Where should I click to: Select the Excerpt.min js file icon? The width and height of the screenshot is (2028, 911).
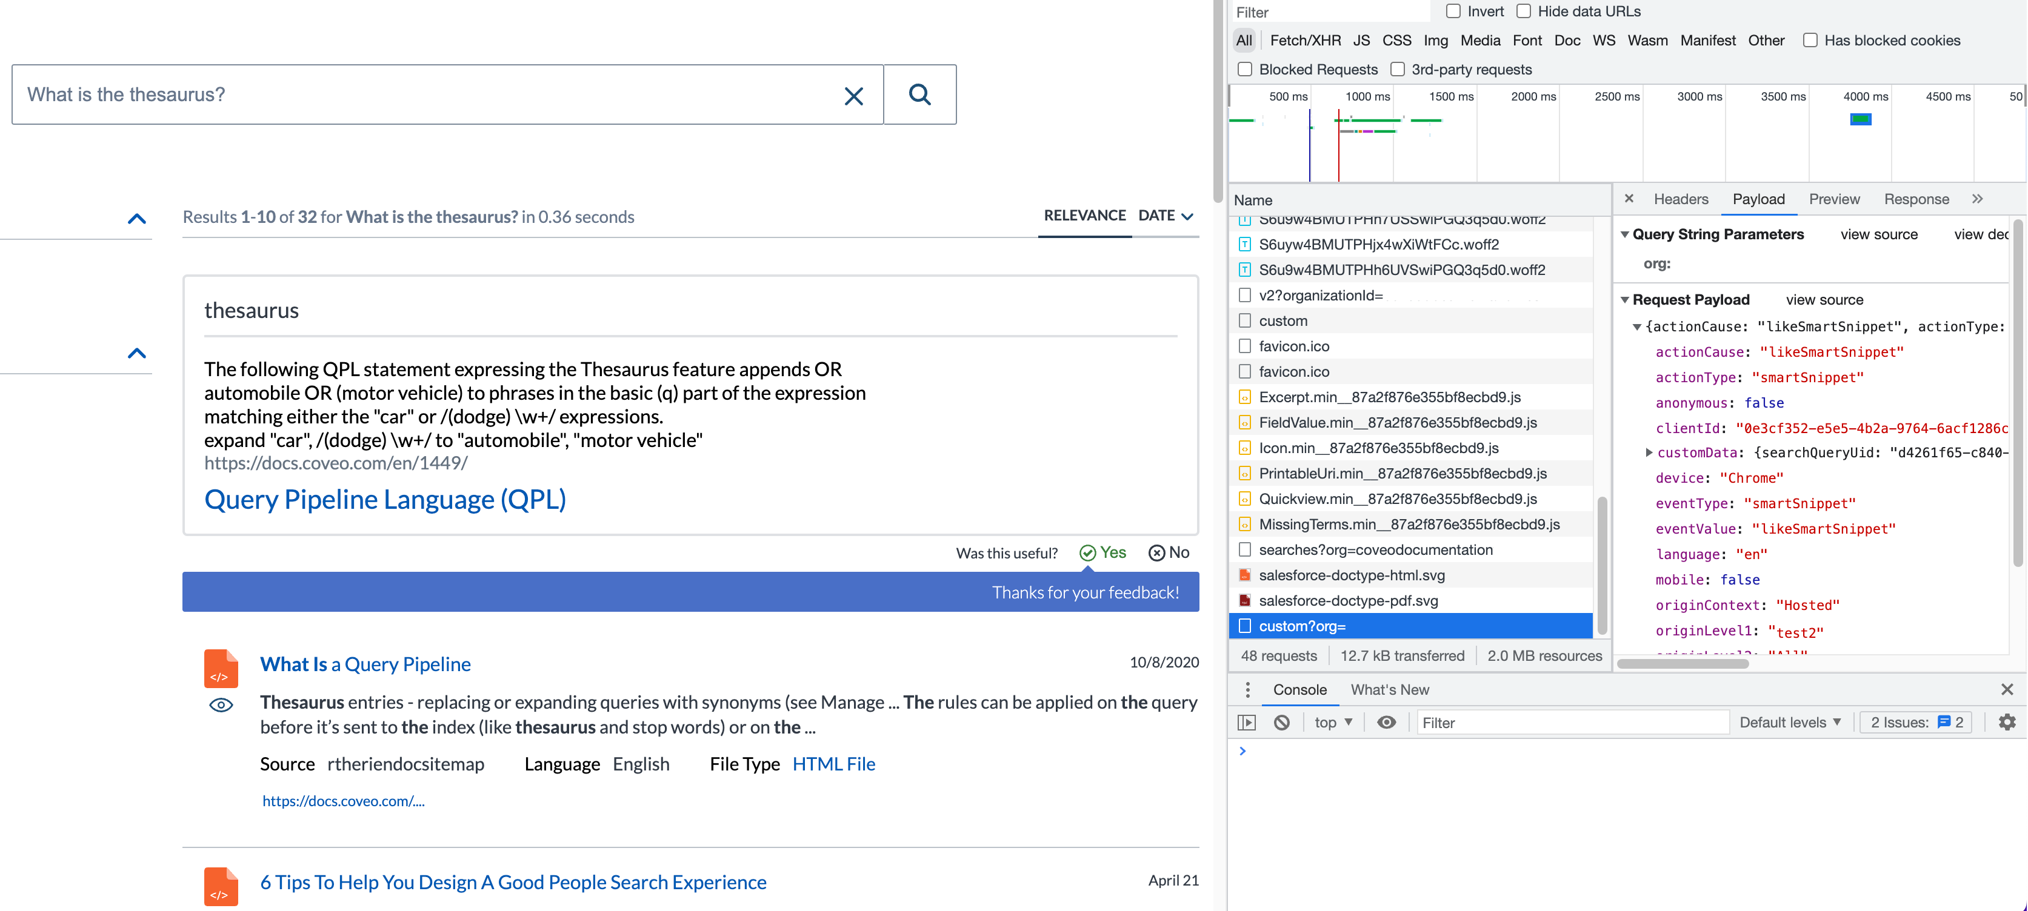coord(1245,397)
